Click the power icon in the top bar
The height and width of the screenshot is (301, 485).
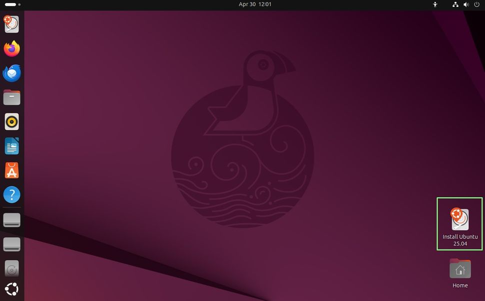[476, 4]
